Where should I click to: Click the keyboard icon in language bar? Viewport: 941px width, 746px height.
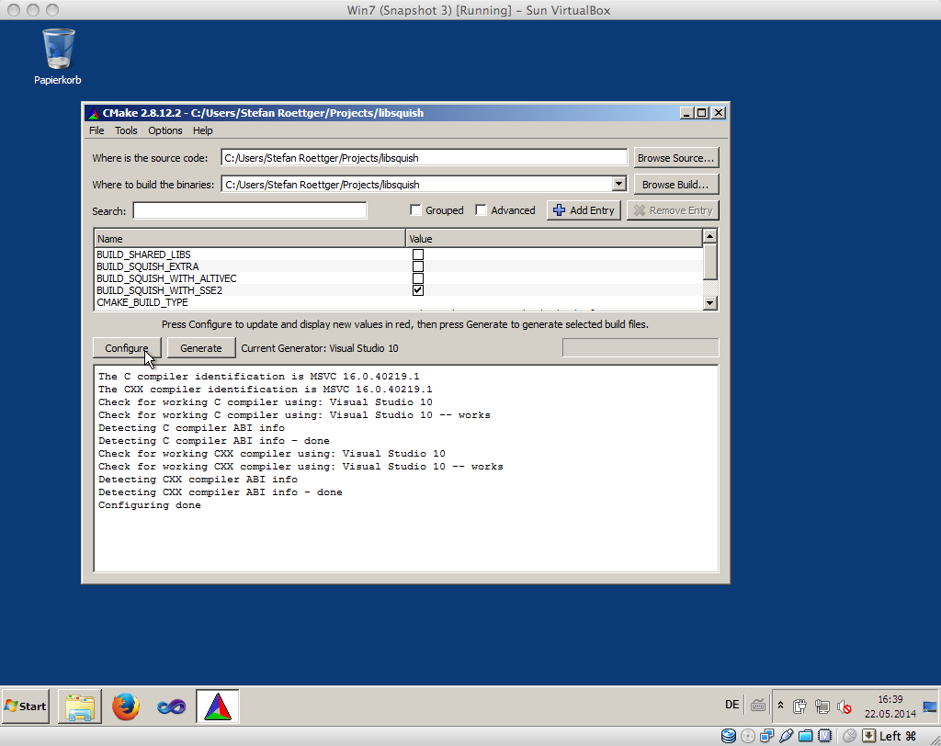[758, 706]
